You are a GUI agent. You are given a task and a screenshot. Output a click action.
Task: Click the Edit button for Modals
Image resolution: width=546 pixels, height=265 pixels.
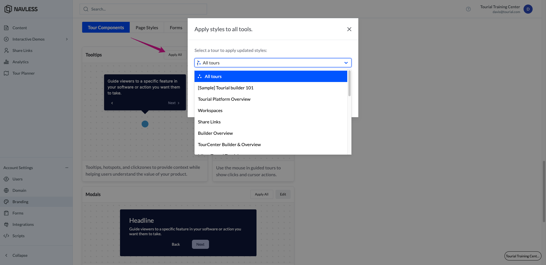click(x=283, y=194)
